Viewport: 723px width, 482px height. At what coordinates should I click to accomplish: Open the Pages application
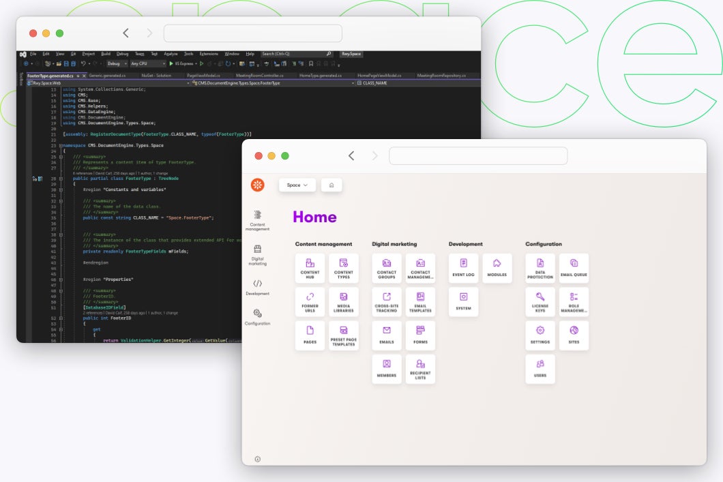coord(310,335)
